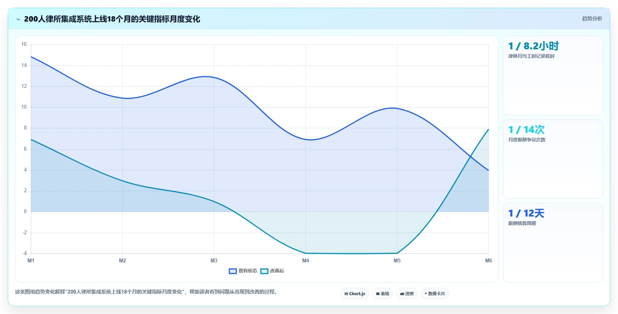Click the M5 x-axis label

tap(397, 260)
